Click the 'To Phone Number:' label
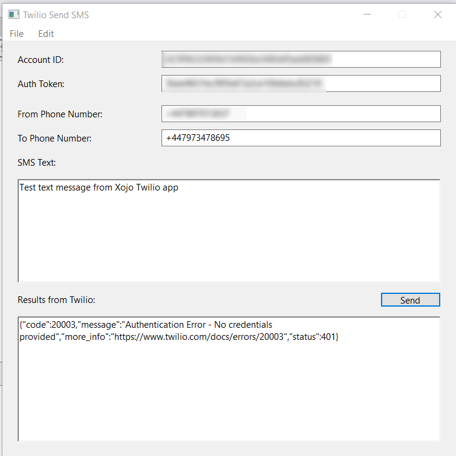 point(54,138)
